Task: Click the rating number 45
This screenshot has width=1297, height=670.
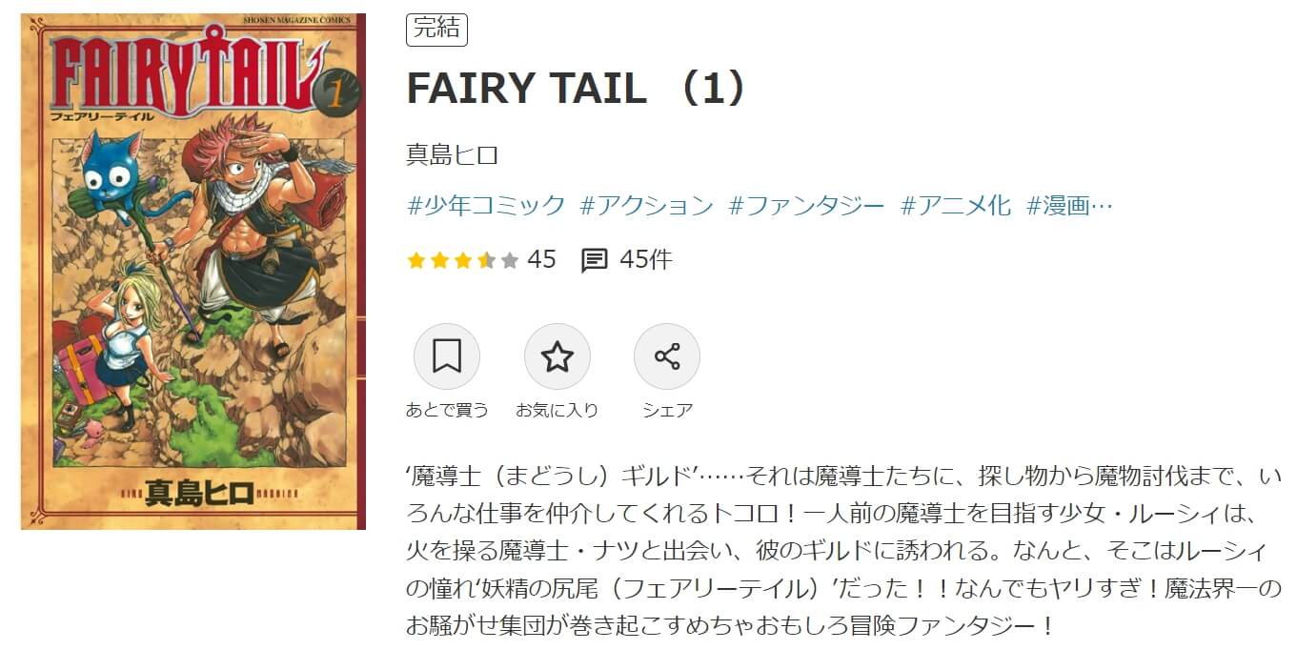Action: point(541,259)
